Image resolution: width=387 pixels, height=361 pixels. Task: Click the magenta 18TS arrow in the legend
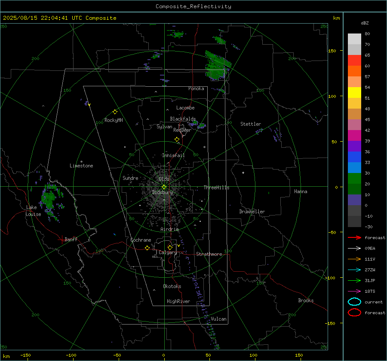354,291
